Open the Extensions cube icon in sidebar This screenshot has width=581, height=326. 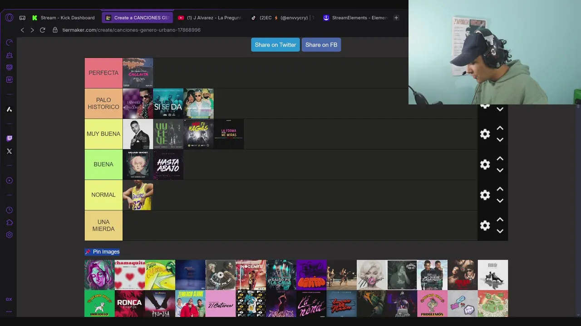coord(9,222)
